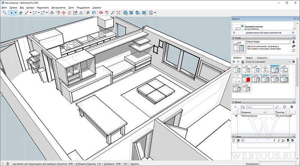Choose the Move tool with red arrows

pos(63,13)
